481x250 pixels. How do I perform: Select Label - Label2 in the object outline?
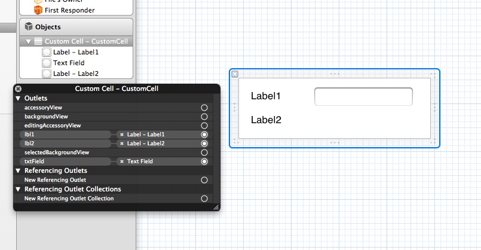click(x=76, y=74)
